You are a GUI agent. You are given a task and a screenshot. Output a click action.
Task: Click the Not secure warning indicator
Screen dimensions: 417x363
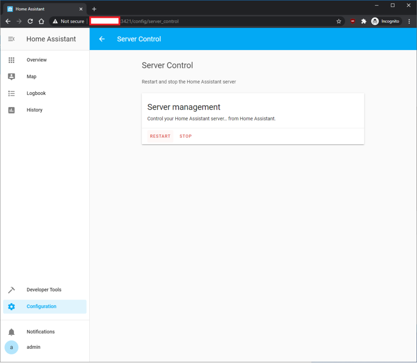68,21
